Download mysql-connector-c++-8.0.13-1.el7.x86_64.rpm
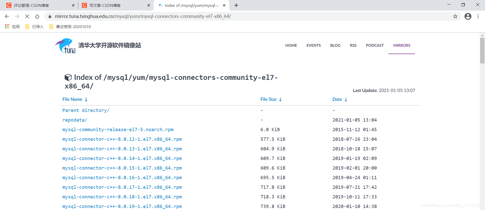The width and height of the screenshot is (485, 210). click(x=122, y=149)
